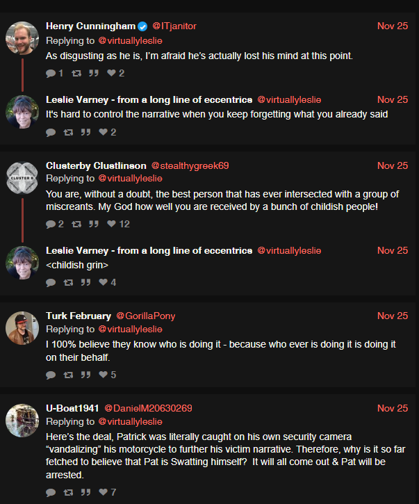Open the Clusterby Clustlinson avatar image

coord(22,178)
